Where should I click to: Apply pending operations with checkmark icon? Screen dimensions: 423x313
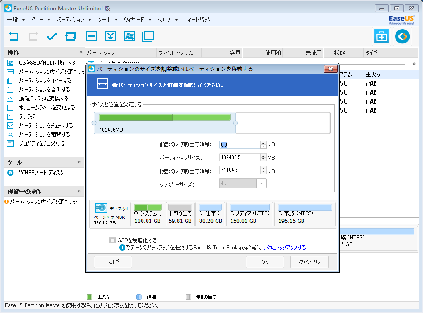[x=52, y=36]
